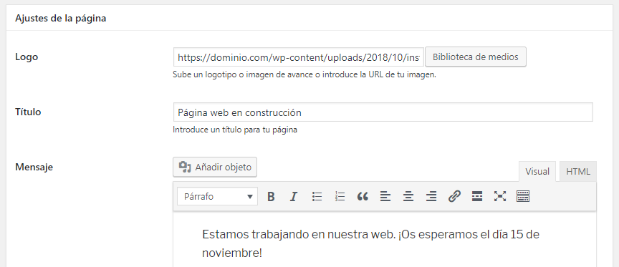Switch to the Visual editor tab

point(537,172)
